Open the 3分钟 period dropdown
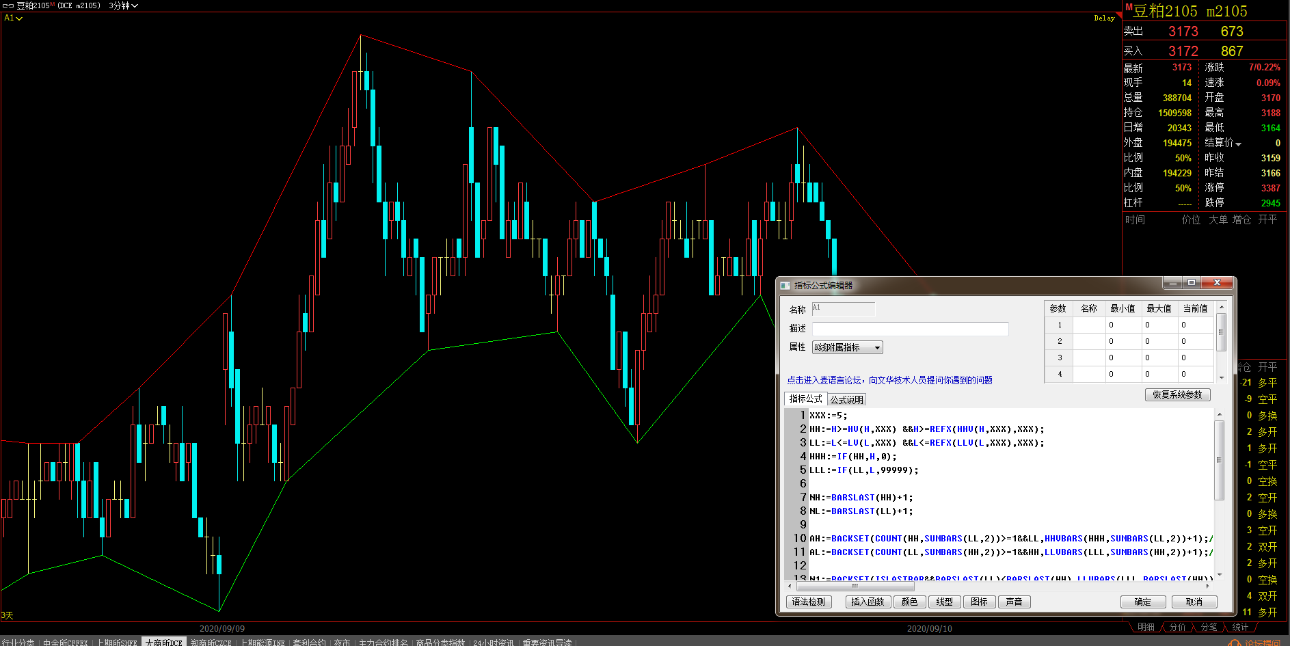The image size is (1290, 646). click(124, 5)
